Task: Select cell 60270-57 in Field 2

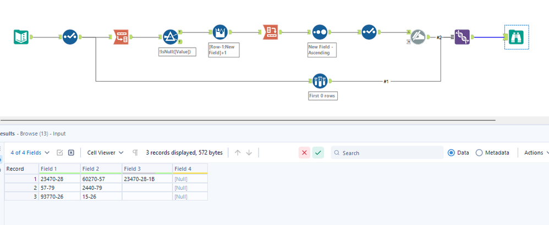Action: (101, 179)
